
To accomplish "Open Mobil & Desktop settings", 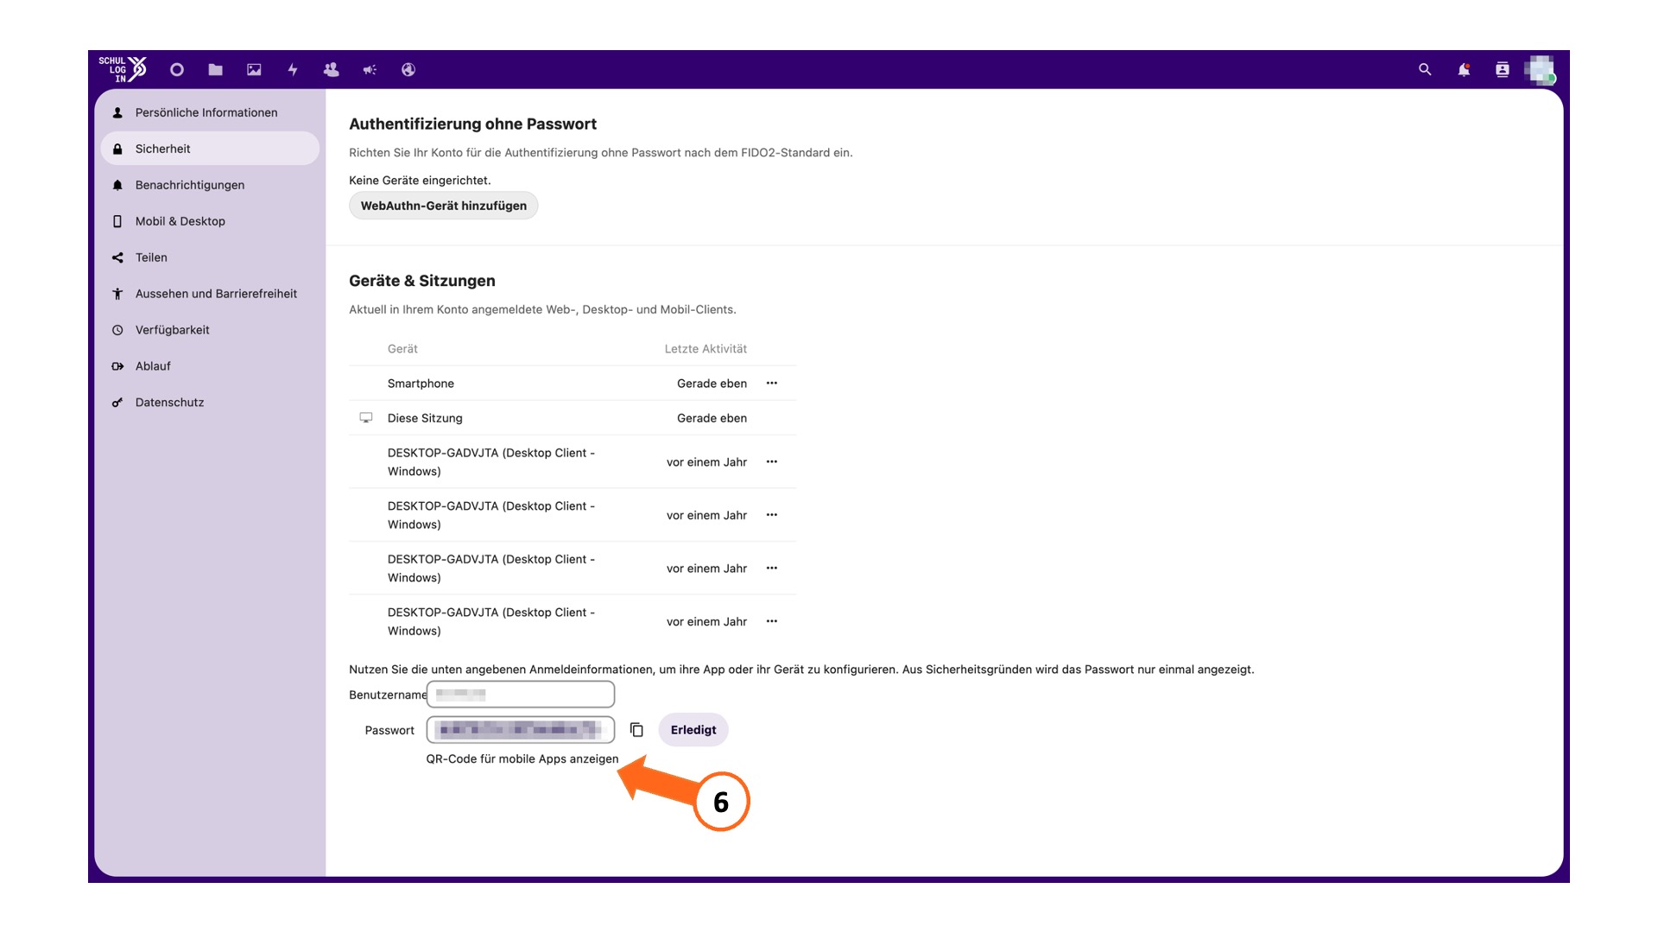I will tap(210, 221).
